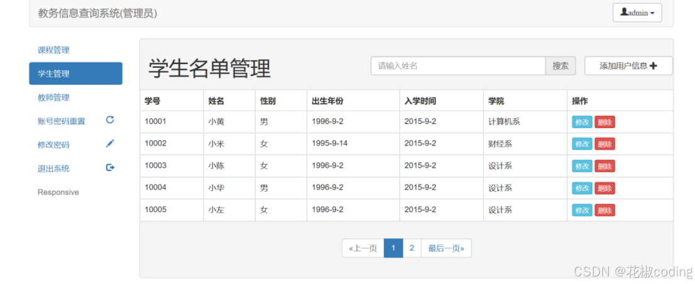Click the 财经系 department cell

(500, 143)
